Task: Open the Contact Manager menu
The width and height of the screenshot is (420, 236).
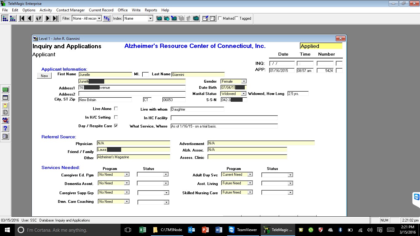Action: [70, 10]
